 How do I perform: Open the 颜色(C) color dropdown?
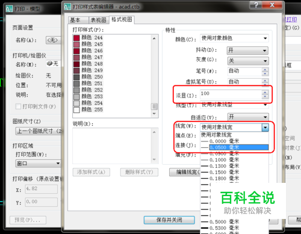click(234, 38)
